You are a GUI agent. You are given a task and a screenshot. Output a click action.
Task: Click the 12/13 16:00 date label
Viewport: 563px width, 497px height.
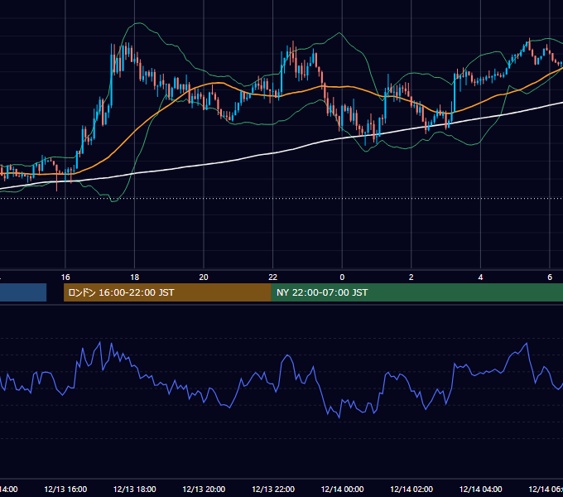click(x=65, y=489)
